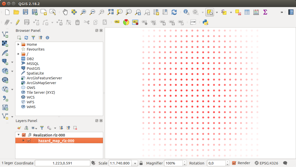Uncheck the Realization rlz-000 group visibility
The width and height of the screenshot is (296, 167).
click(24, 135)
